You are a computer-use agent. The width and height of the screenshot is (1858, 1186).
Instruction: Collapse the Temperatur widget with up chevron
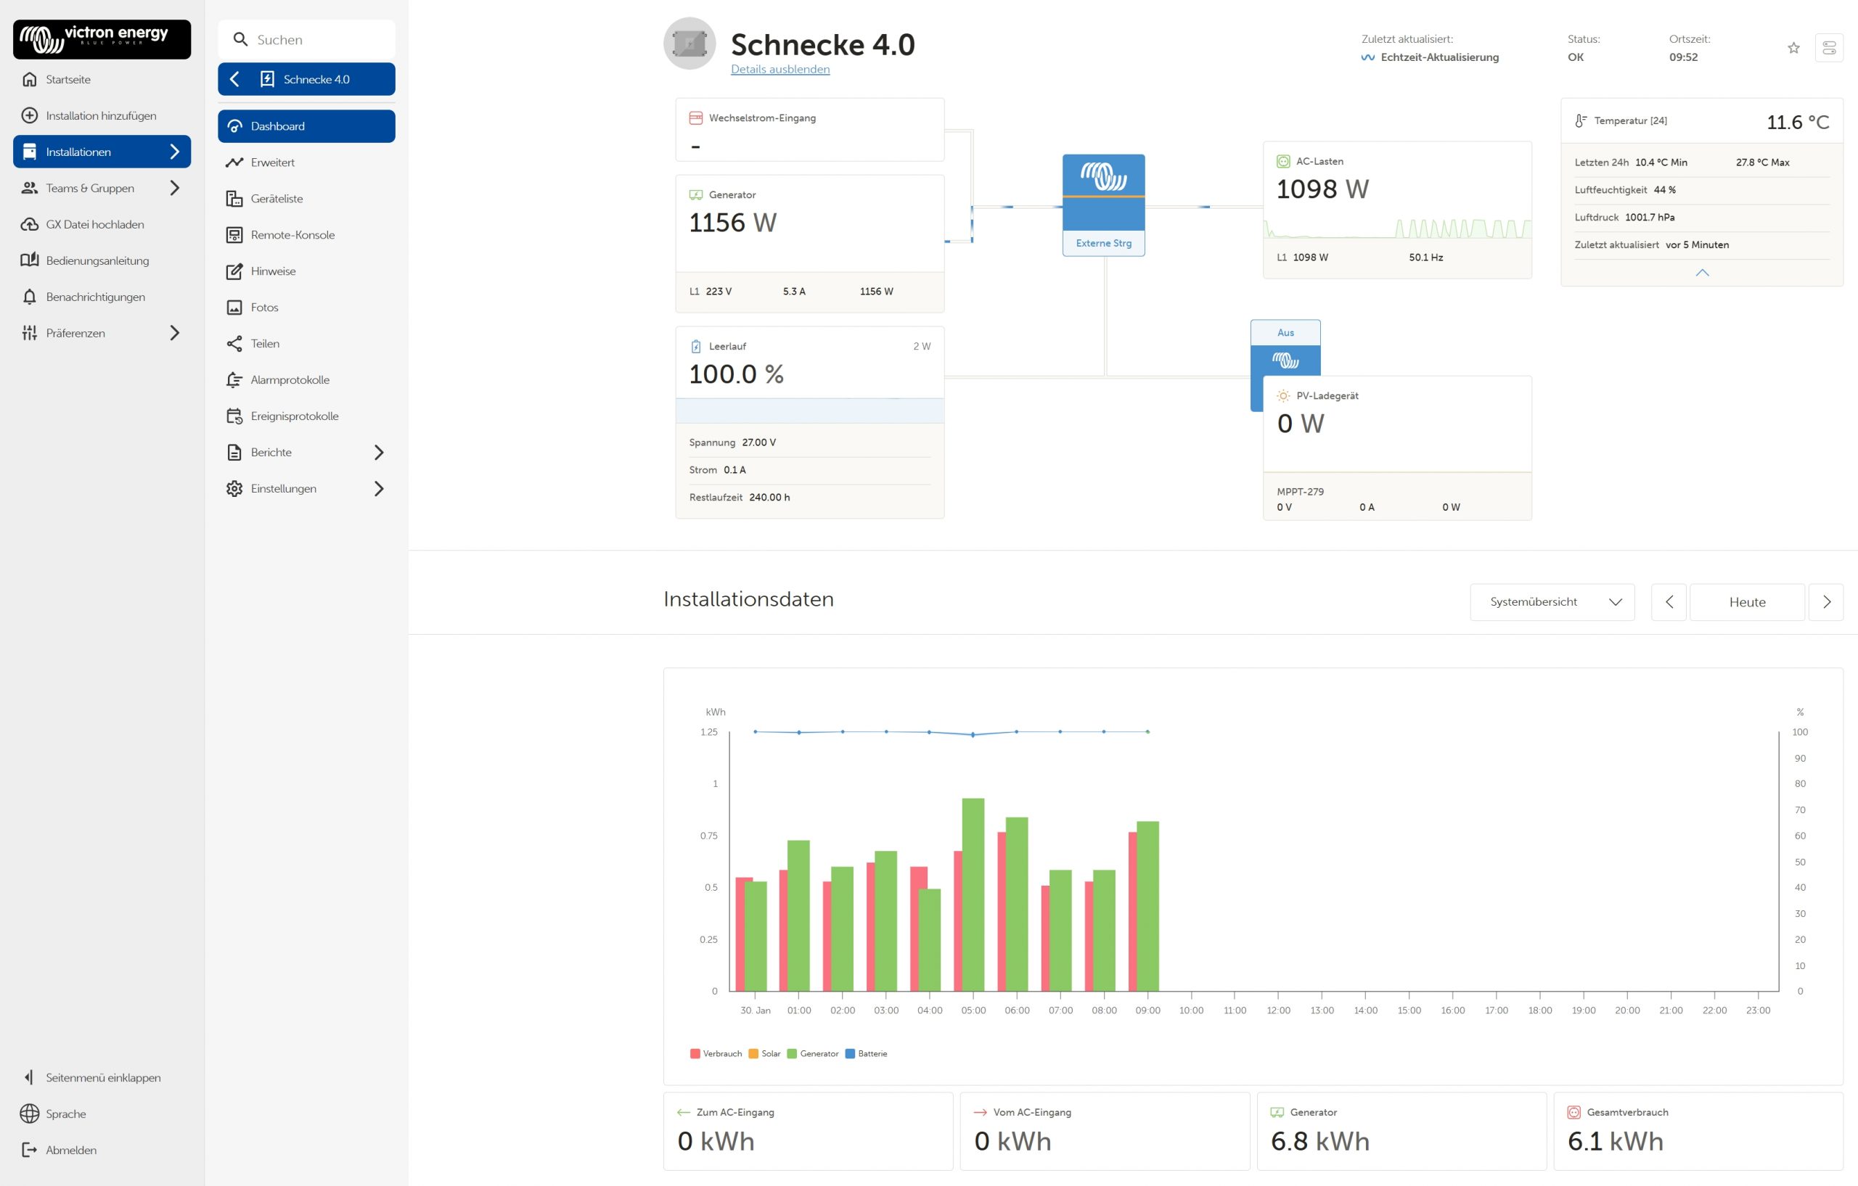[1701, 272]
